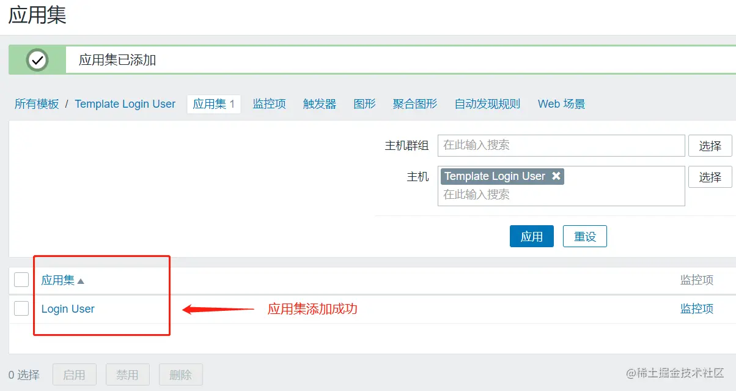This screenshot has width=736, height=391.
Task: Check the Login User row checkbox
Action: click(x=21, y=308)
